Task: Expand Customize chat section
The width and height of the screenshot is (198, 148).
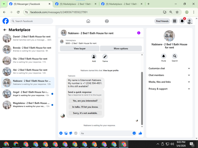Action: click(x=169, y=68)
